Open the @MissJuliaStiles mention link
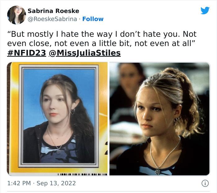This screenshot has width=217, height=193. point(85,53)
